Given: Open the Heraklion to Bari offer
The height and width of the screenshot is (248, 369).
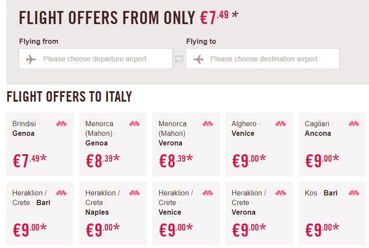Looking at the screenshot, I should [x=40, y=213].
